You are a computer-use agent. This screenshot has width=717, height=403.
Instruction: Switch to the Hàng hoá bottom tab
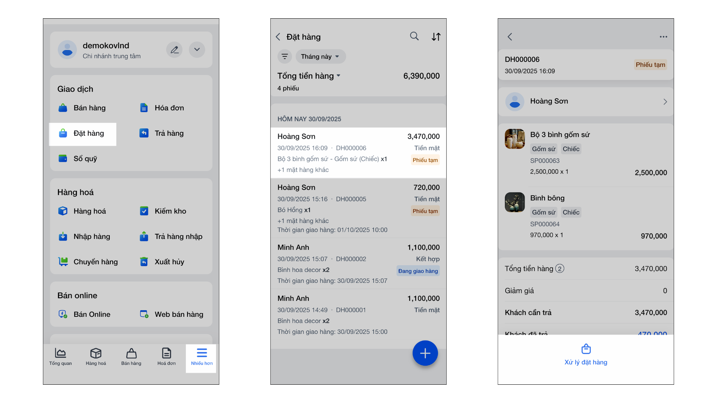click(96, 357)
